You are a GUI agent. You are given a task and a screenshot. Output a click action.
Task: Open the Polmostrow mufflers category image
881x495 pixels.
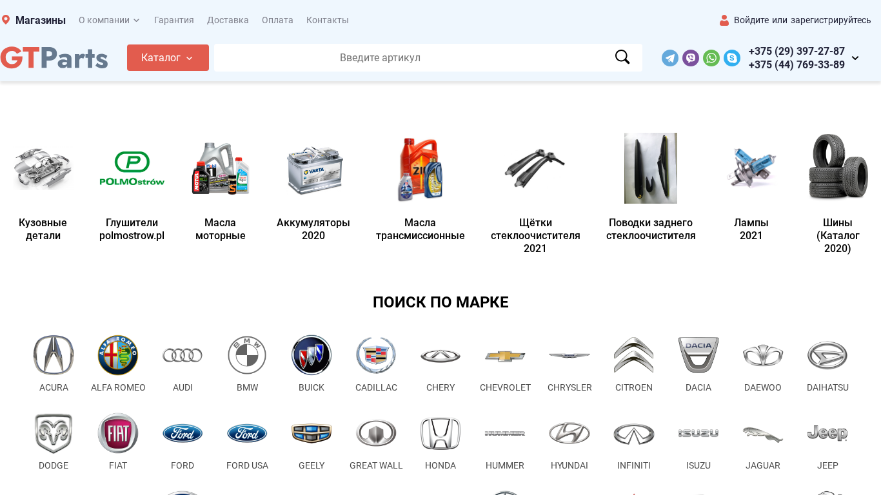click(x=132, y=168)
